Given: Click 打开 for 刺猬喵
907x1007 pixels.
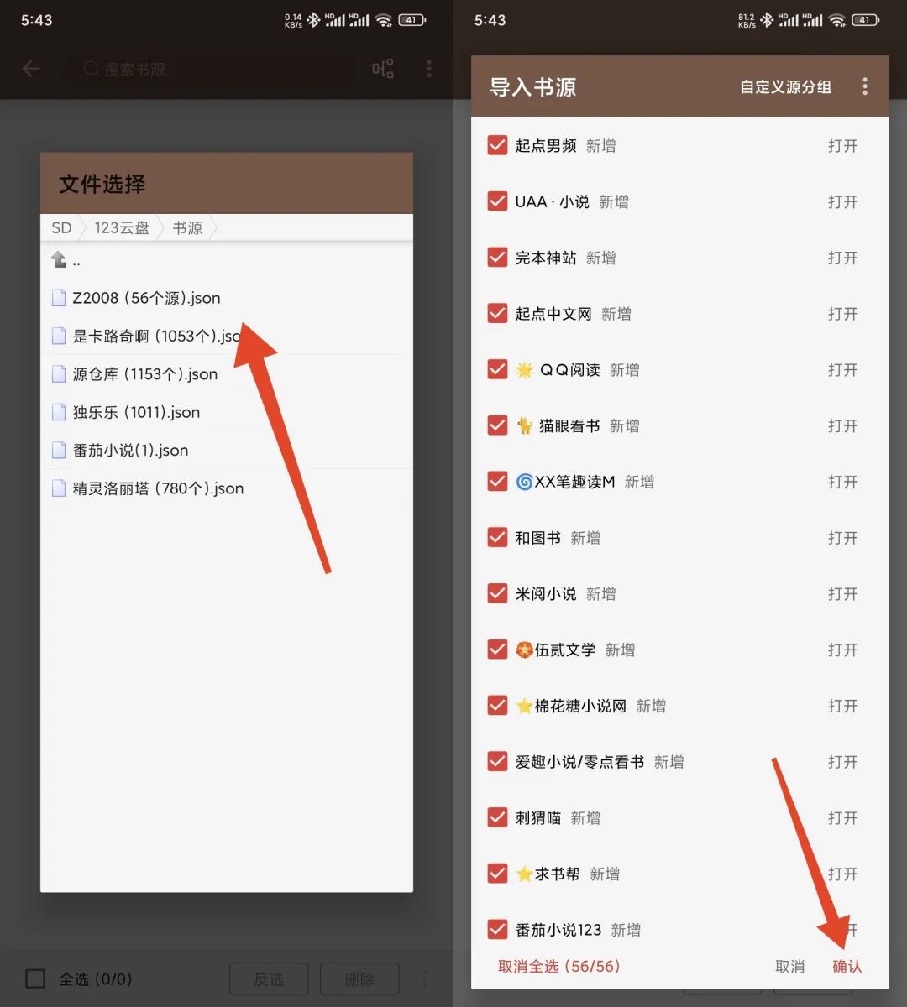Looking at the screenshot, I should point(842,818).
